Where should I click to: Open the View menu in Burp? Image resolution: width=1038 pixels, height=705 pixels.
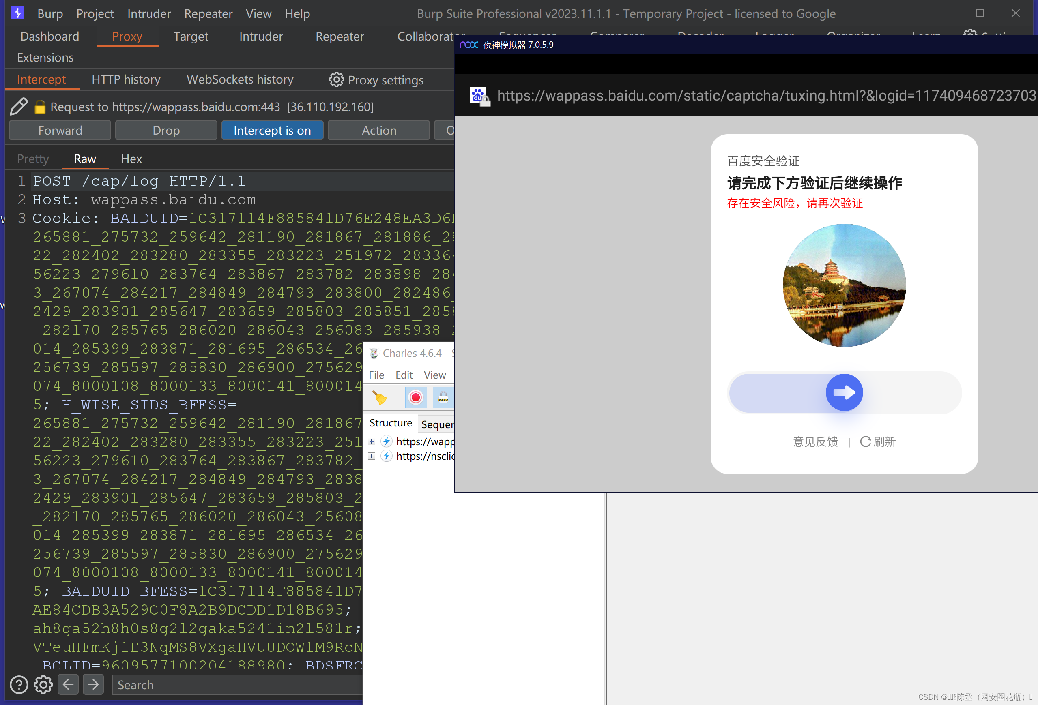[258, 14]
